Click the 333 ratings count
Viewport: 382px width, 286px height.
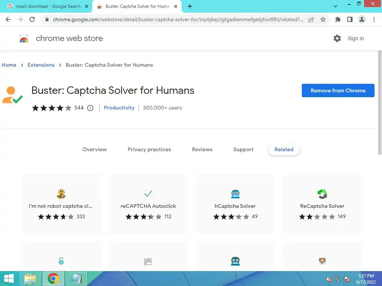click(x=81, y=216)
